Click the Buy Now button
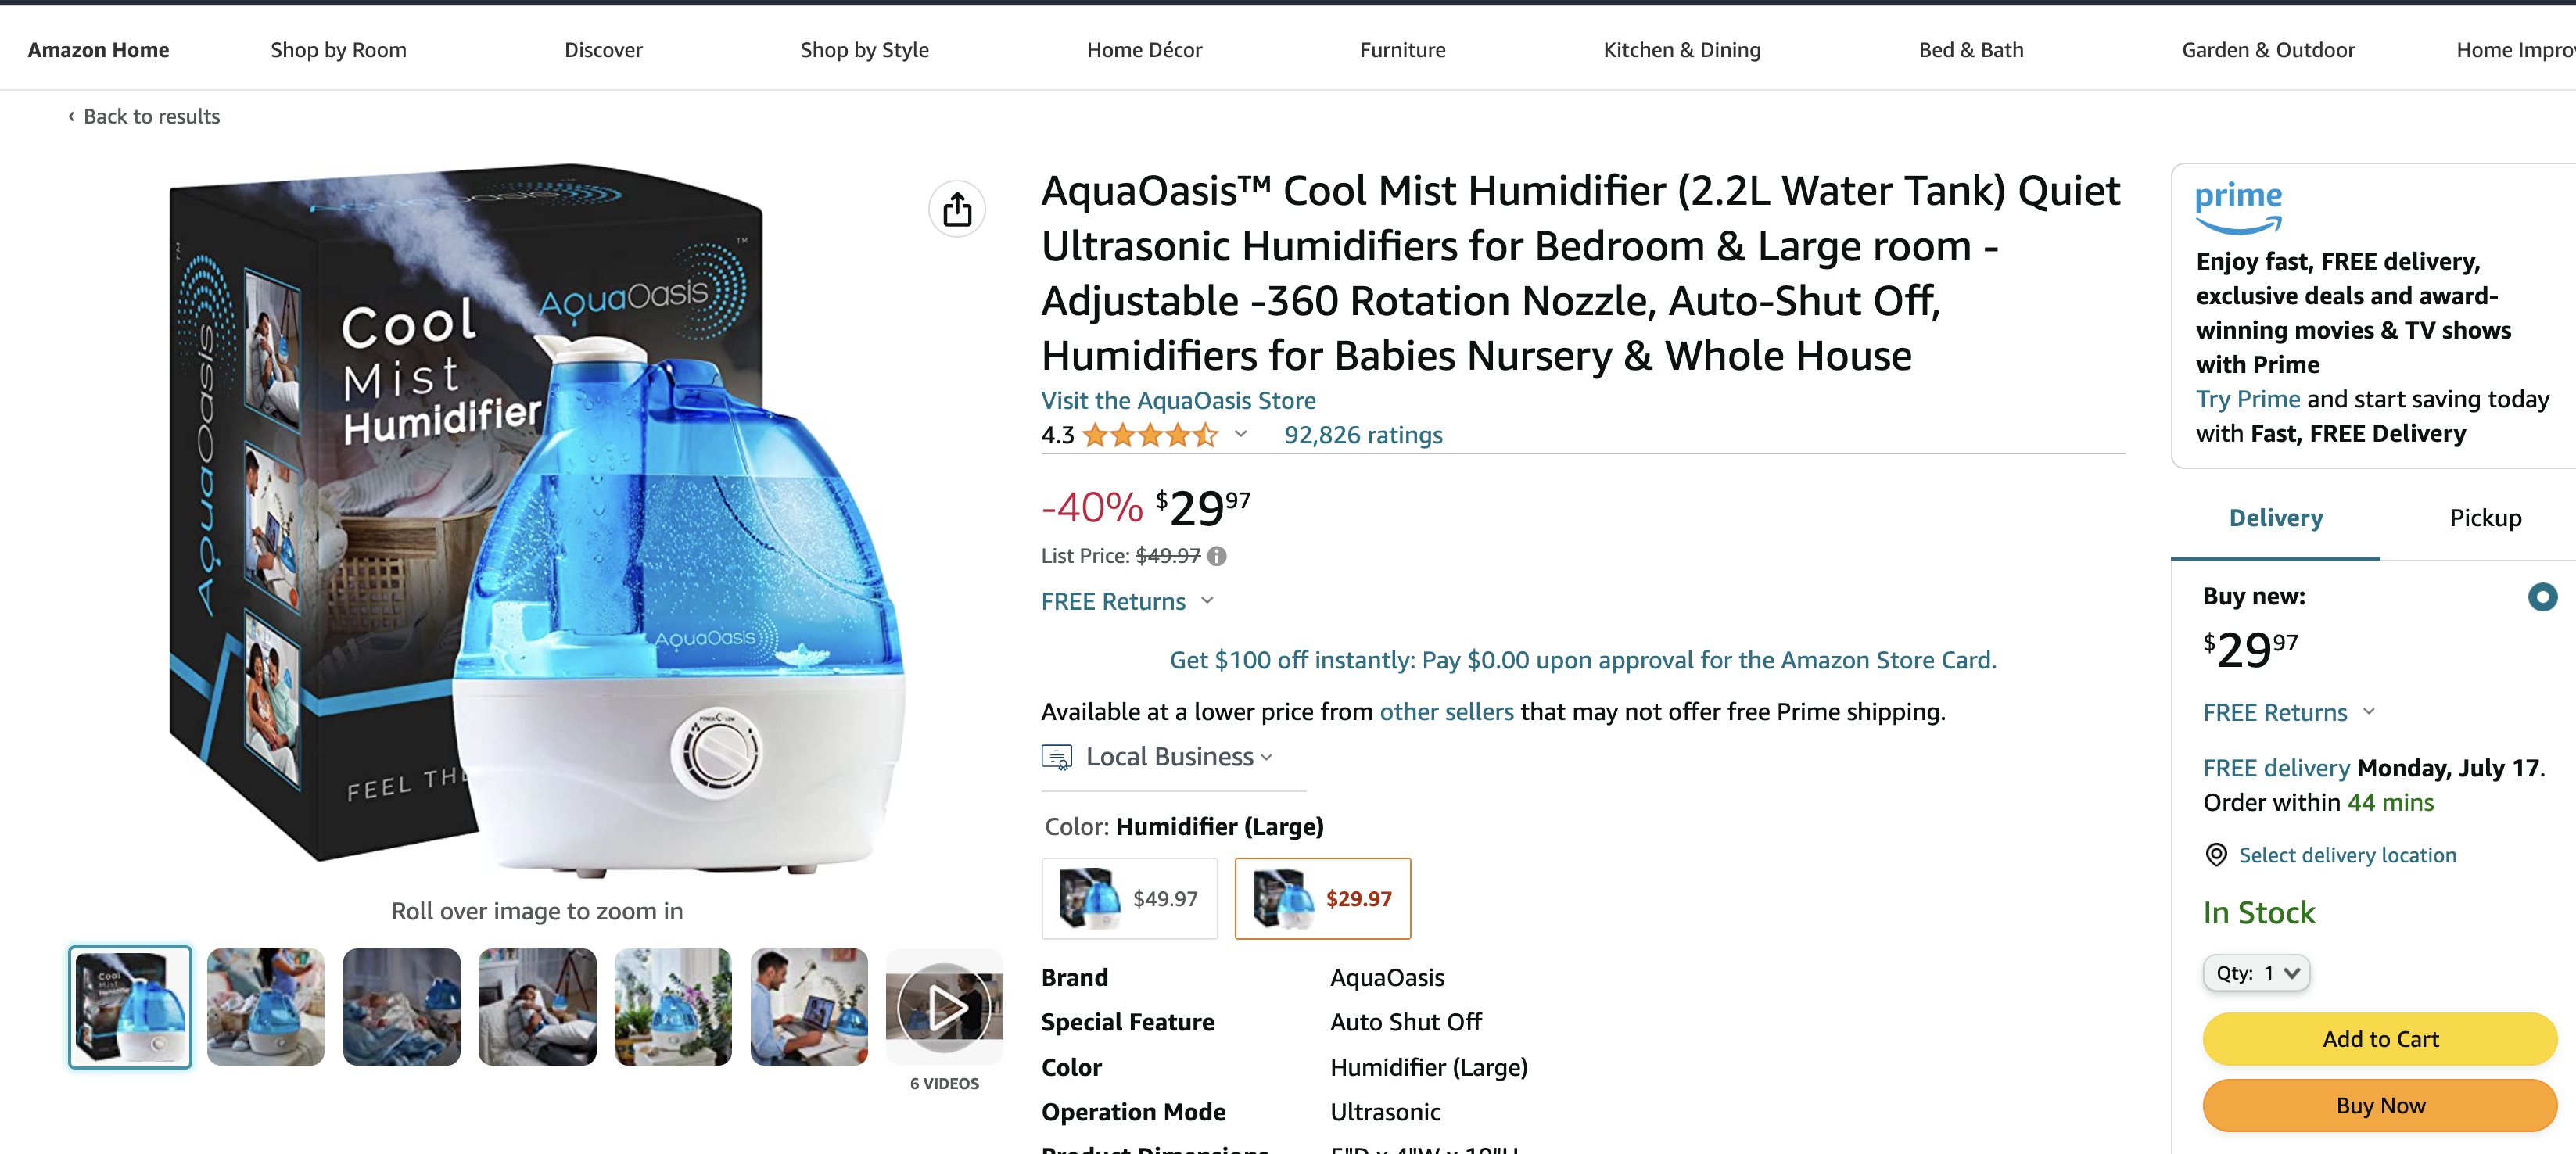Viewport: 2576px width, 1154px height. (2379, 1105)
